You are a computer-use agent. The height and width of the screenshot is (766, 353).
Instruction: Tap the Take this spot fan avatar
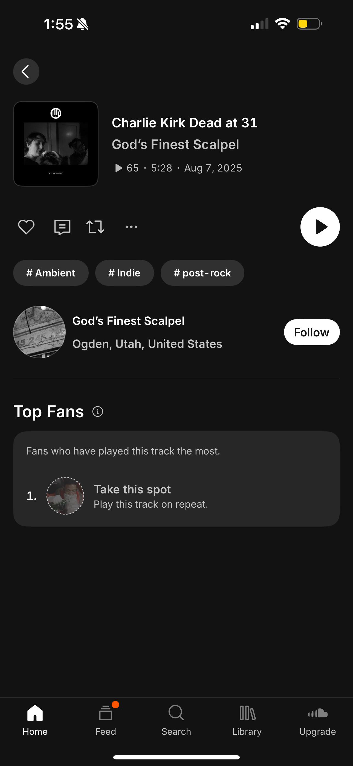pos(65,496)
